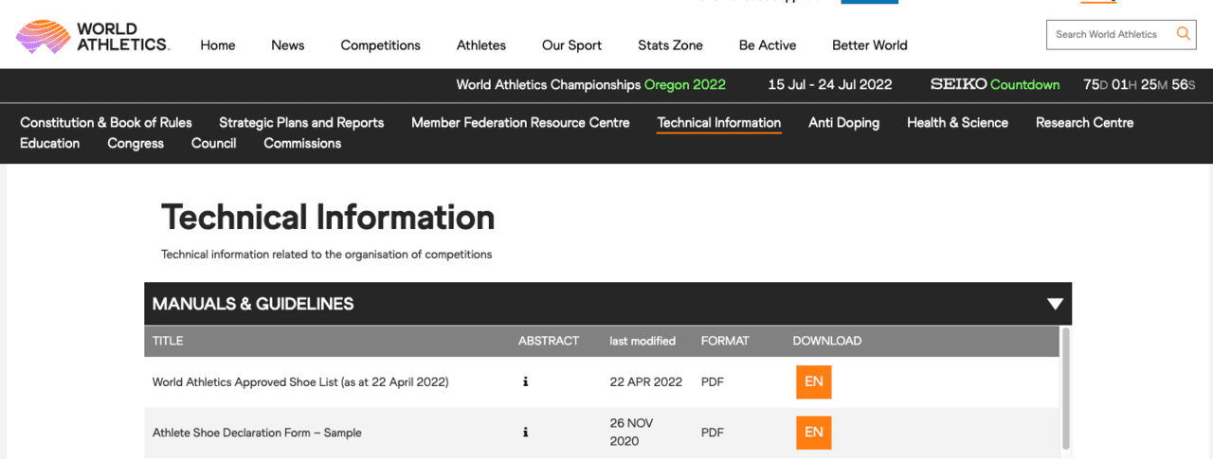Open the Anti Doping tab
1213x459 pixels.
[843, 123]
